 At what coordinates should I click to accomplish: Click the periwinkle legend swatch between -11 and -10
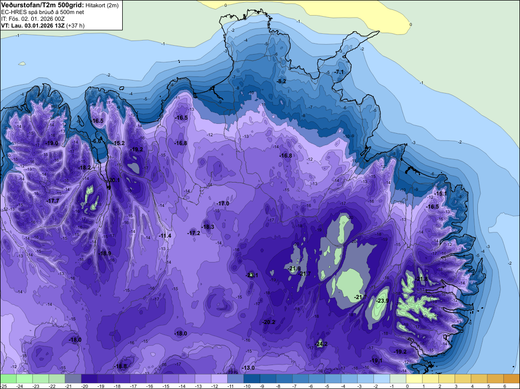pyautogui.click(x=236, y=379)
